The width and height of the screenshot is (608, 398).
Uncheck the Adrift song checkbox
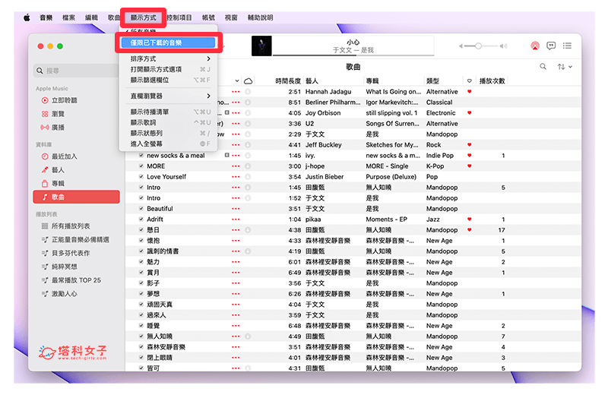pos(141,219)
